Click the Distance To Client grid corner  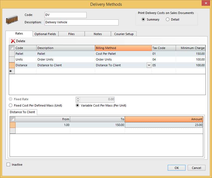[x=13, y=119]
